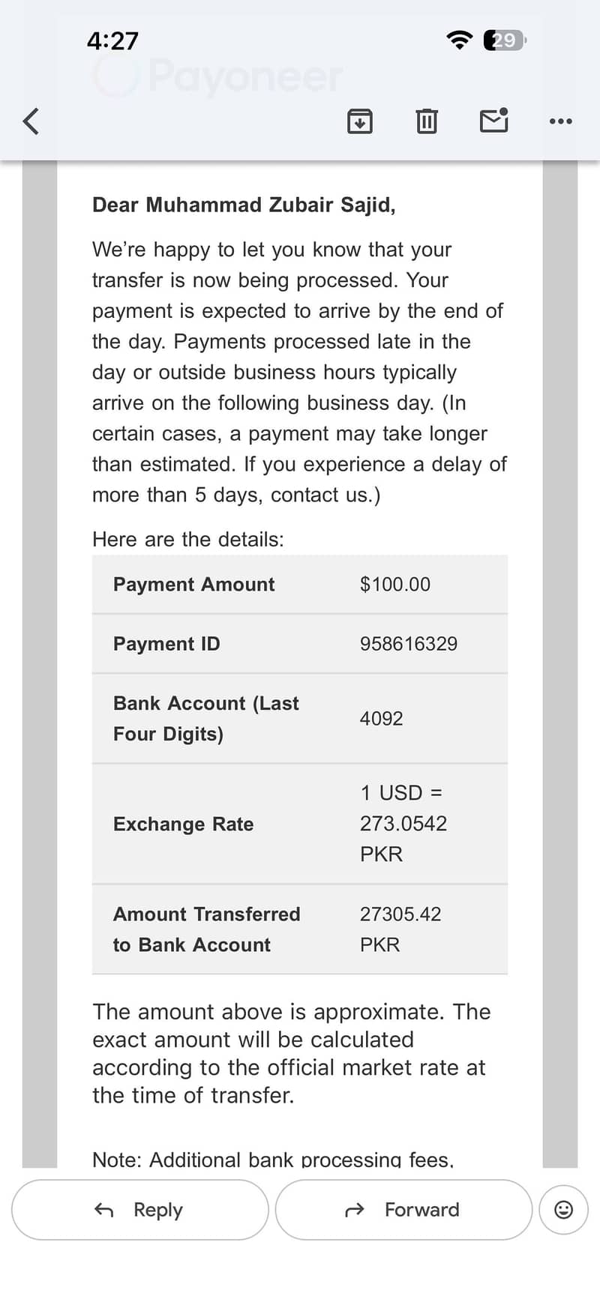600x1299 pixels.
Task: Tap the 4:27 clock in status bar
Action: tap(112, 40)
